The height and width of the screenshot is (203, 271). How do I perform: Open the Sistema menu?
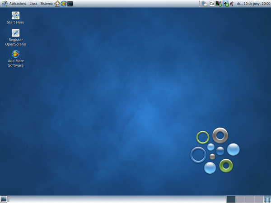click(x=46, y=4)
